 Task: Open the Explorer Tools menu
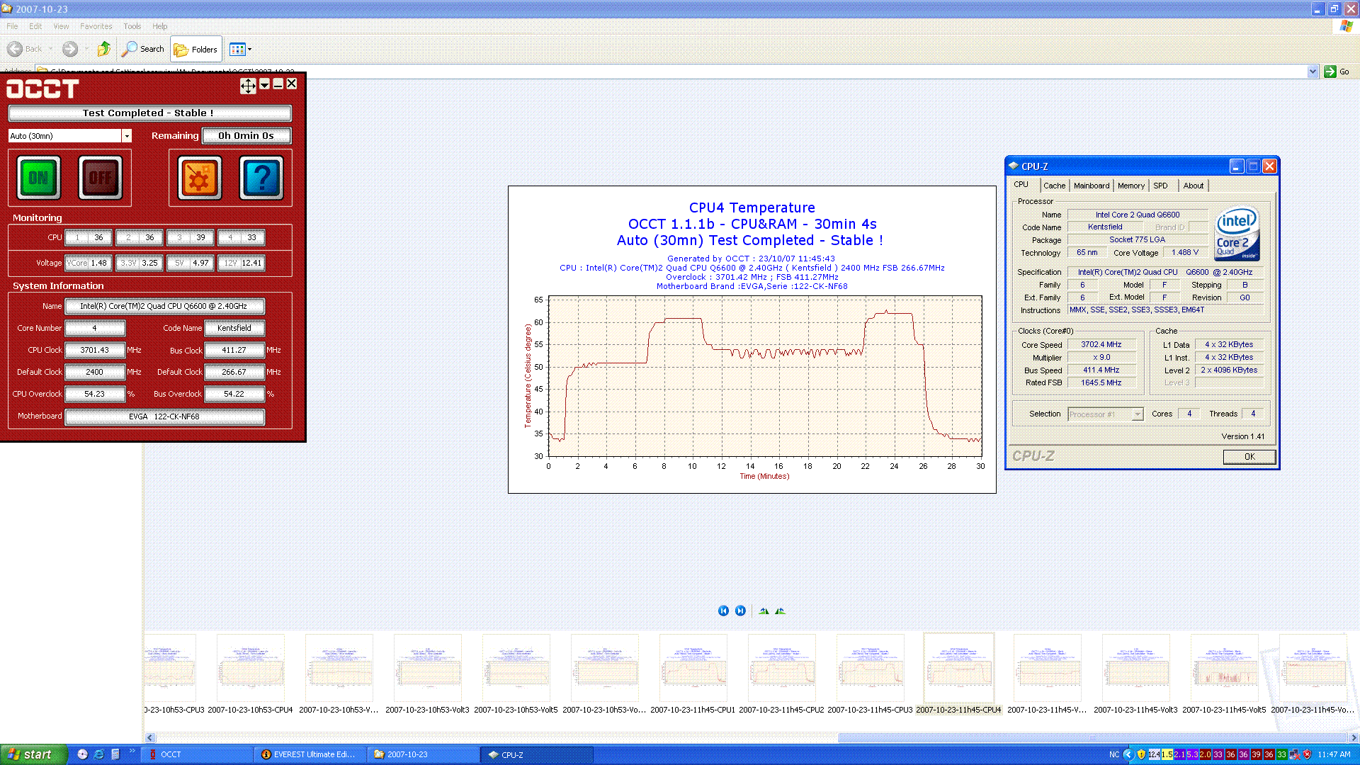[132, 26]
